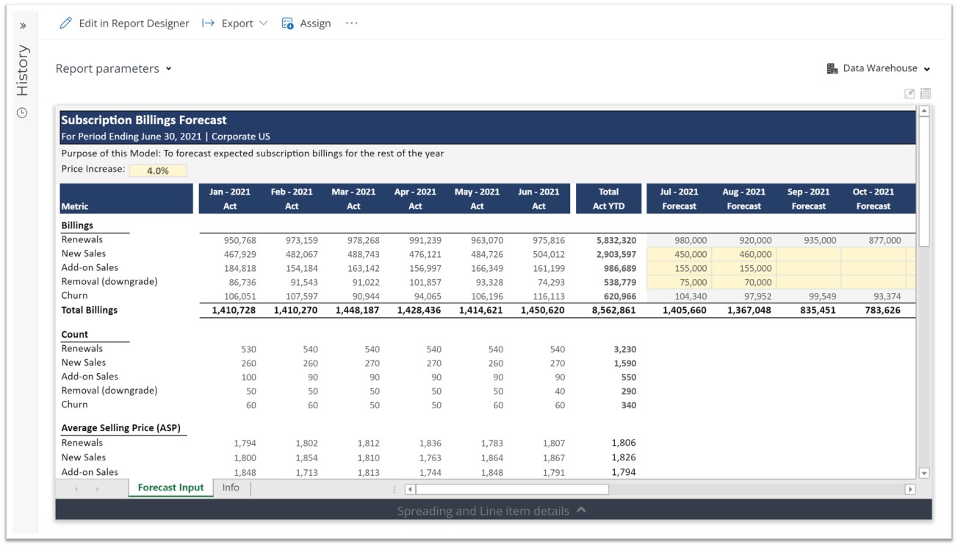Screen dimensions: 958x547
Task: Expand Spreading and Line item details panel
Action: (x=581, y=510)
